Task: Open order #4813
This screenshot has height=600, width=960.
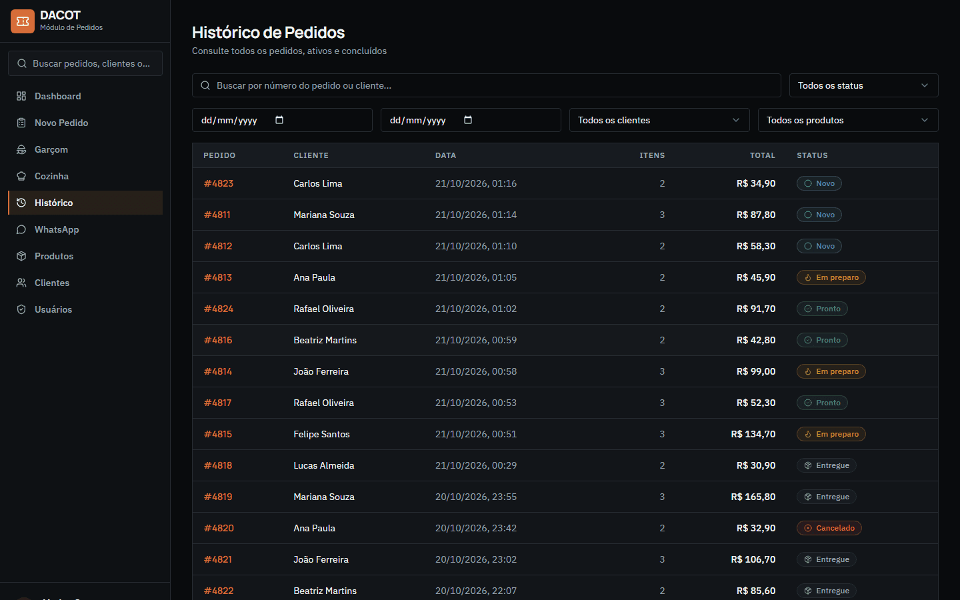Action: (218, 277)
